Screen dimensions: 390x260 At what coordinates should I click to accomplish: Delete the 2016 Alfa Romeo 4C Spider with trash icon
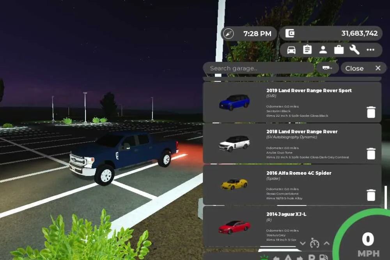(371, 195)
